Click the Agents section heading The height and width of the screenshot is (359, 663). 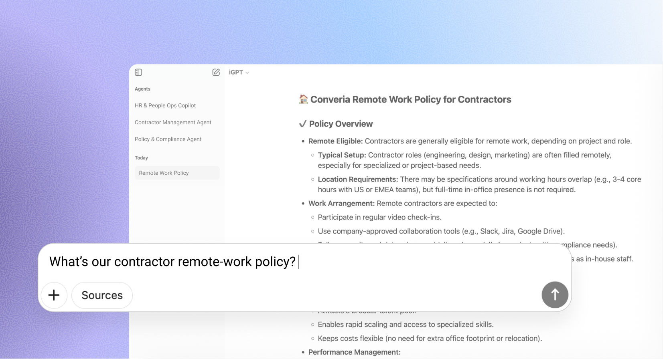click(142, 89)
